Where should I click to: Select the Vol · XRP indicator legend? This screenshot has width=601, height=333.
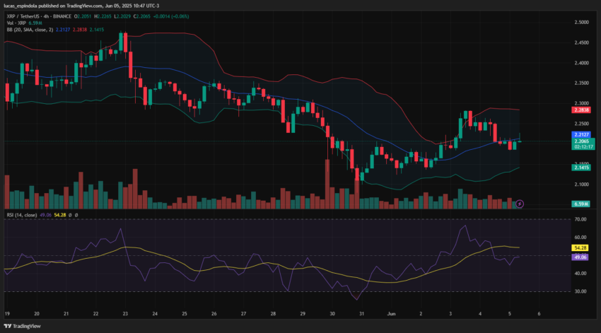click(x=16, y=23)
